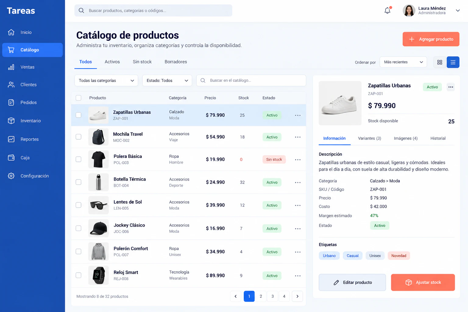The height and width of the screenshot is (312, 468).
Task: Open more options in product detail panel
Action: tap(451, 87)
